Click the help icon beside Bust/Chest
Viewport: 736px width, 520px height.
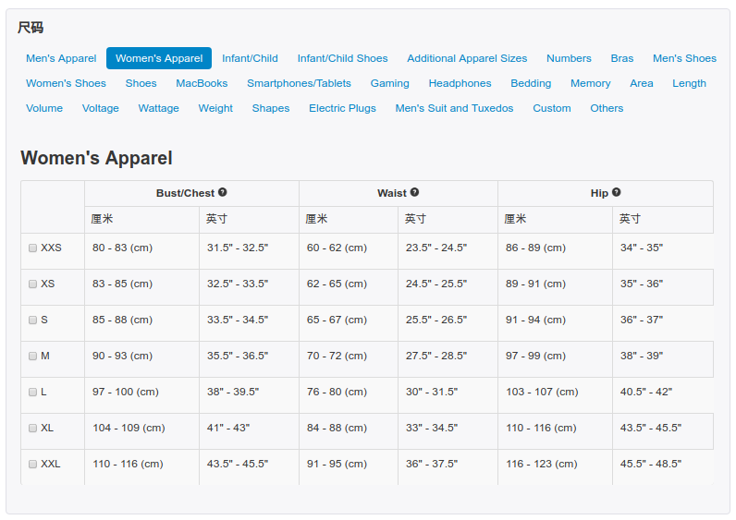pos(223,193)
